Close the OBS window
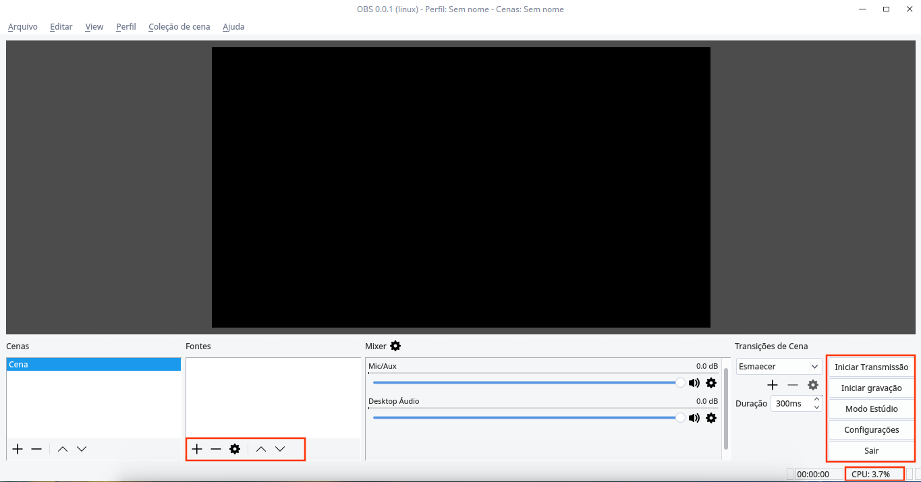 pyautogui.click(x=908, y=9)
